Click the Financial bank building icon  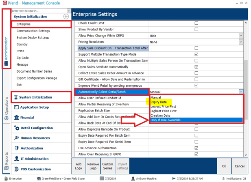17,118
